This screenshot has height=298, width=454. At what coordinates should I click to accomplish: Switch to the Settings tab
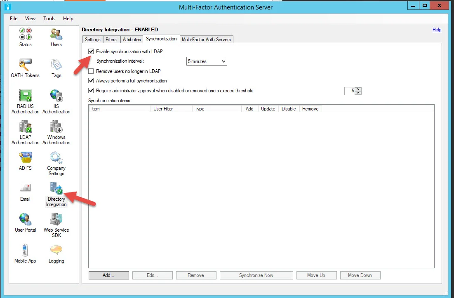tap(93, 39)
